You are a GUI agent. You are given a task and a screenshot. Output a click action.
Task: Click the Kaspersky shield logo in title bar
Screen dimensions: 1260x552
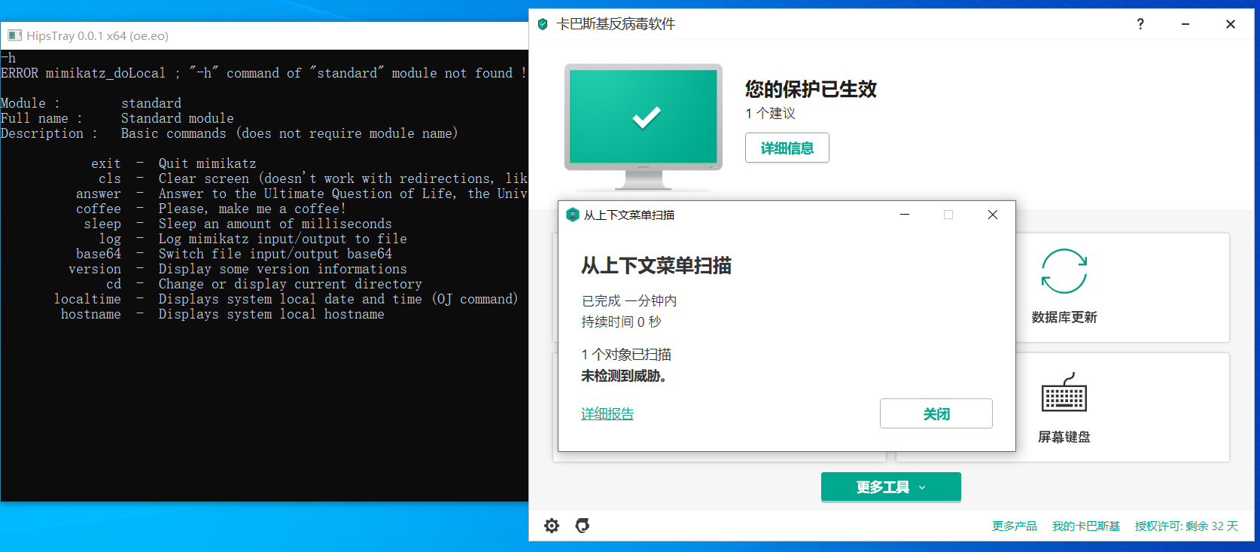[543, 24]
